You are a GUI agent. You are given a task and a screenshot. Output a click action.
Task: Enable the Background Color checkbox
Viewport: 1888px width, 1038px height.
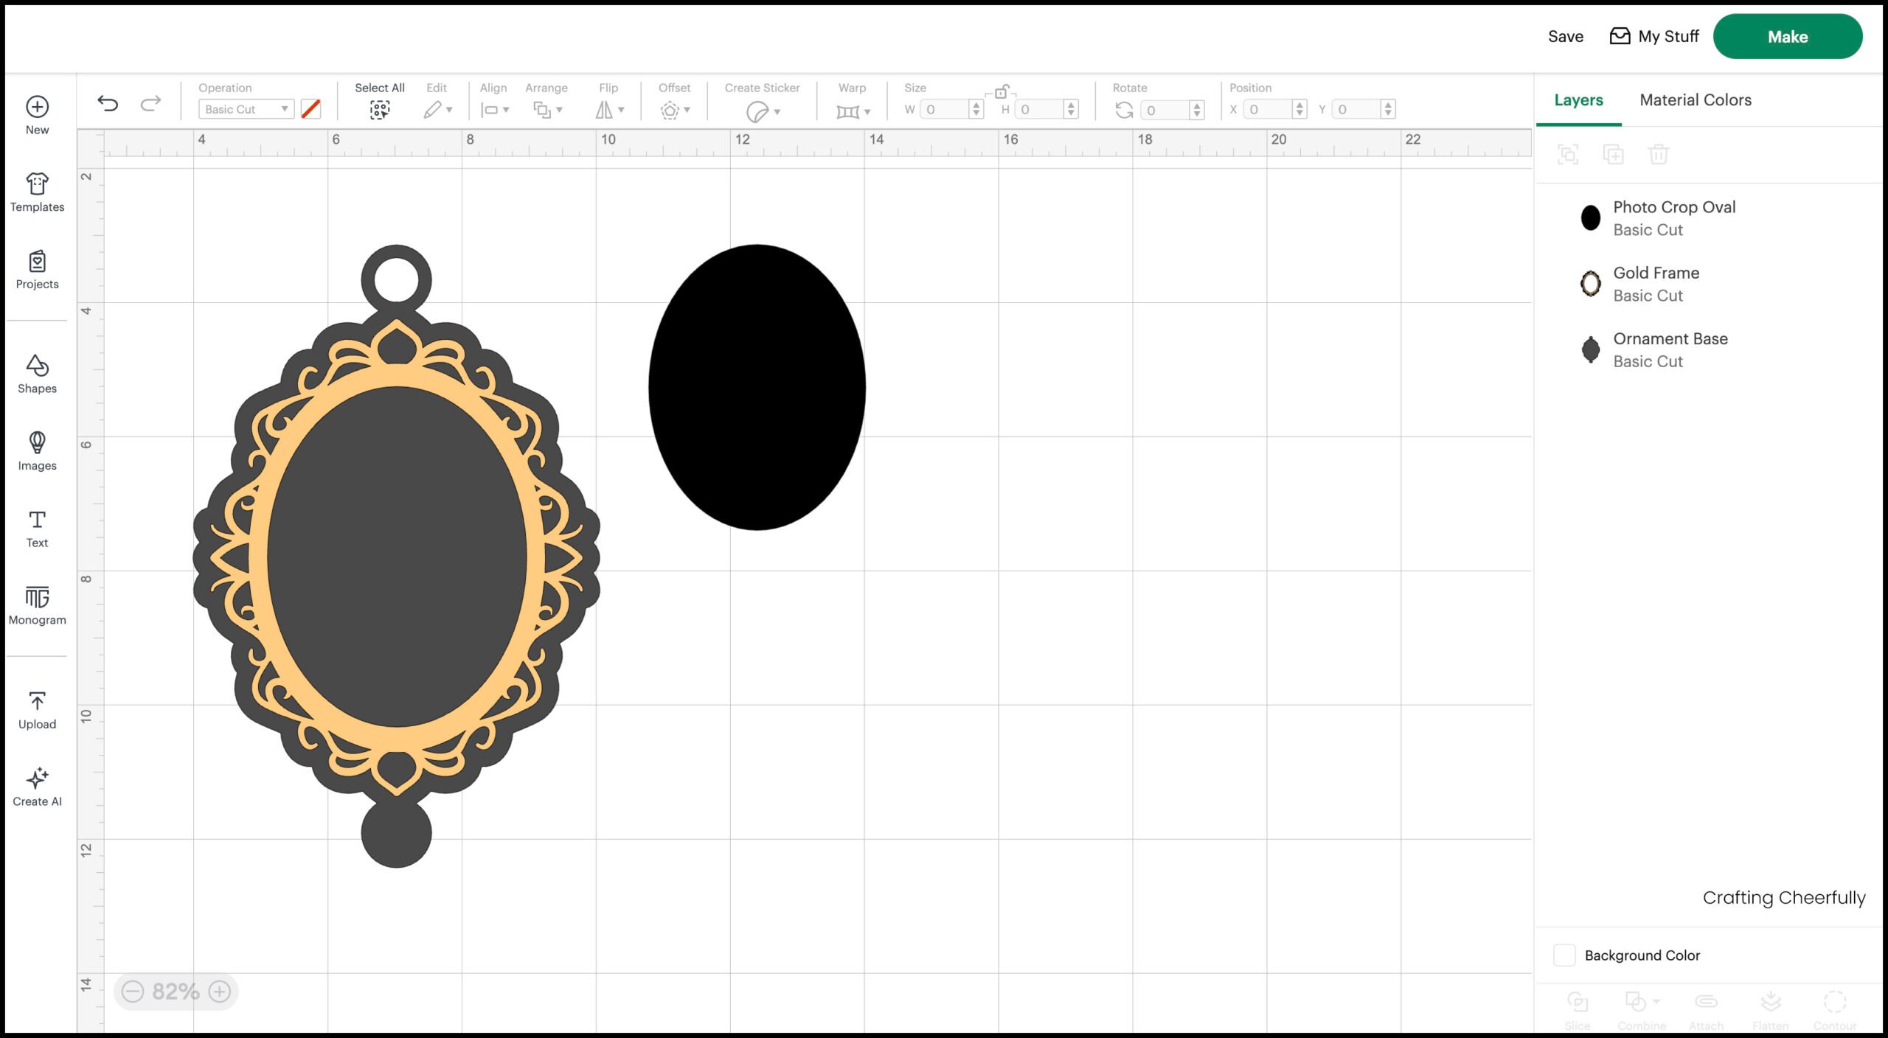1564,955
